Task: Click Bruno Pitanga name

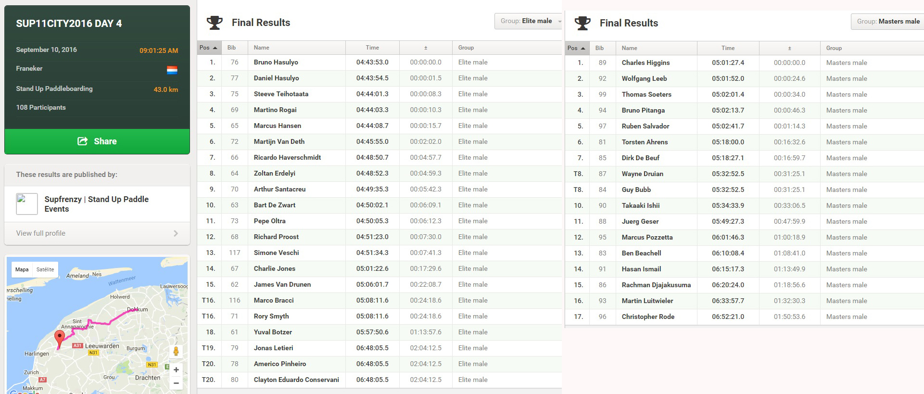Action: [x=644, y=110]
